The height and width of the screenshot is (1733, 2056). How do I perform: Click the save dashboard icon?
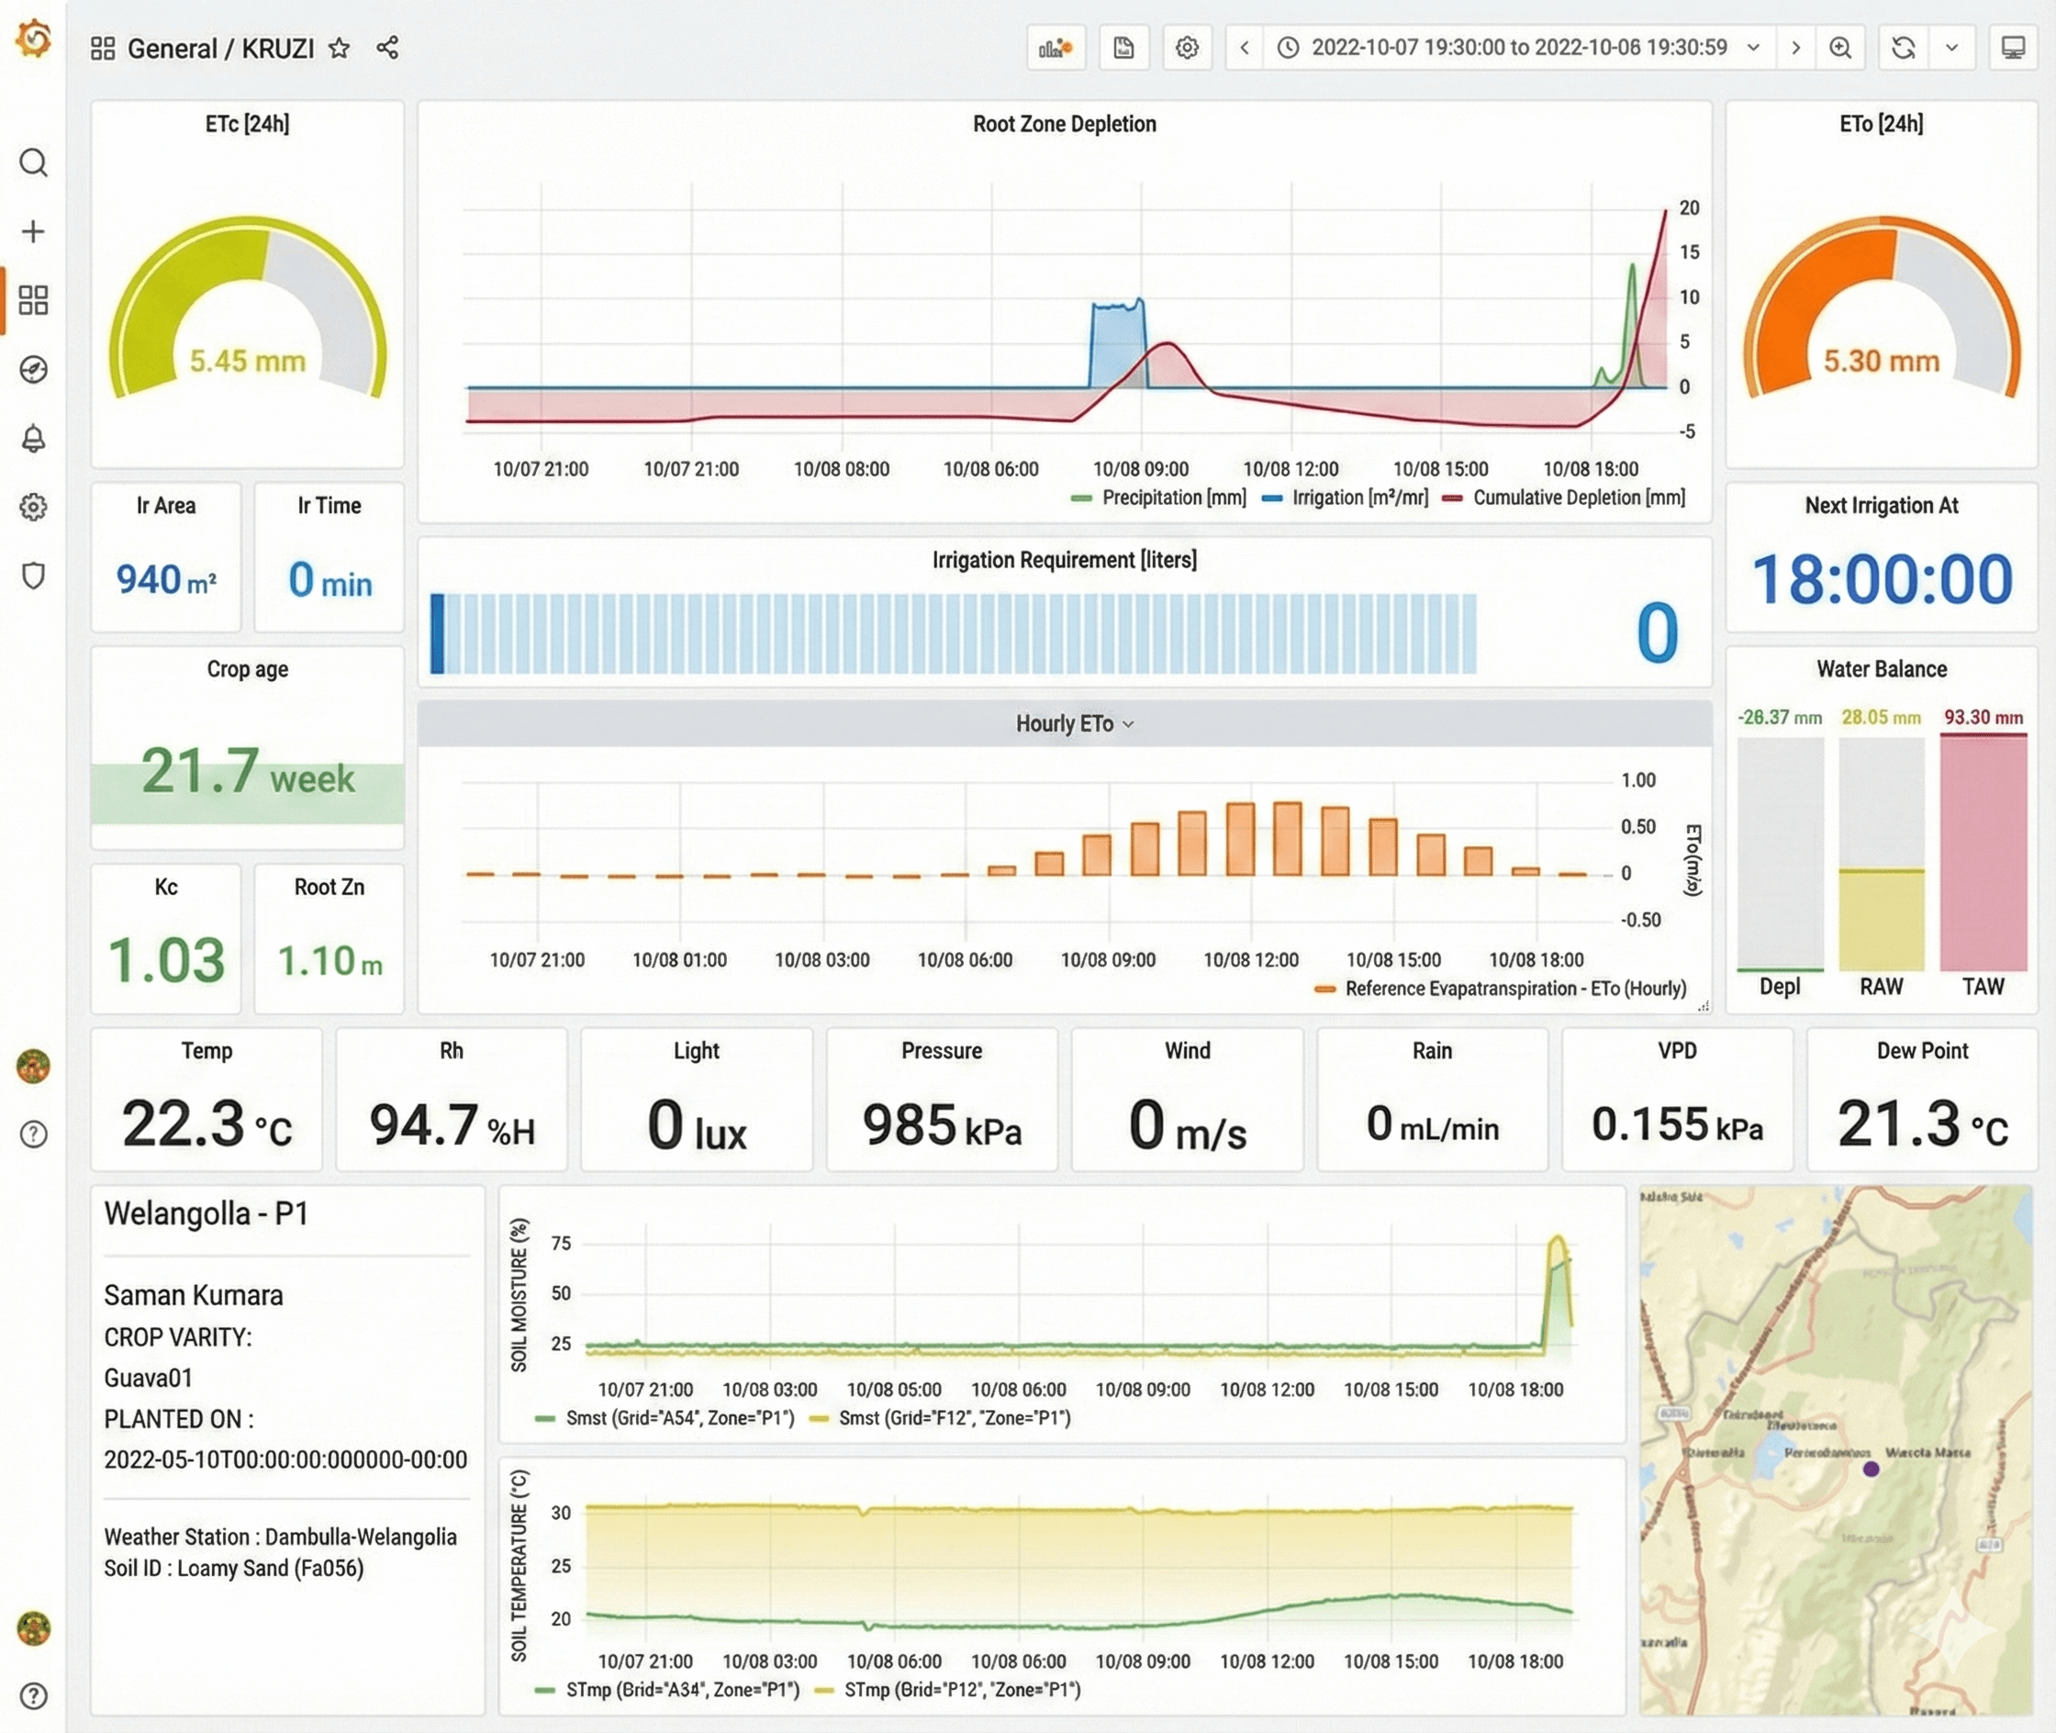click(1123, 47)
